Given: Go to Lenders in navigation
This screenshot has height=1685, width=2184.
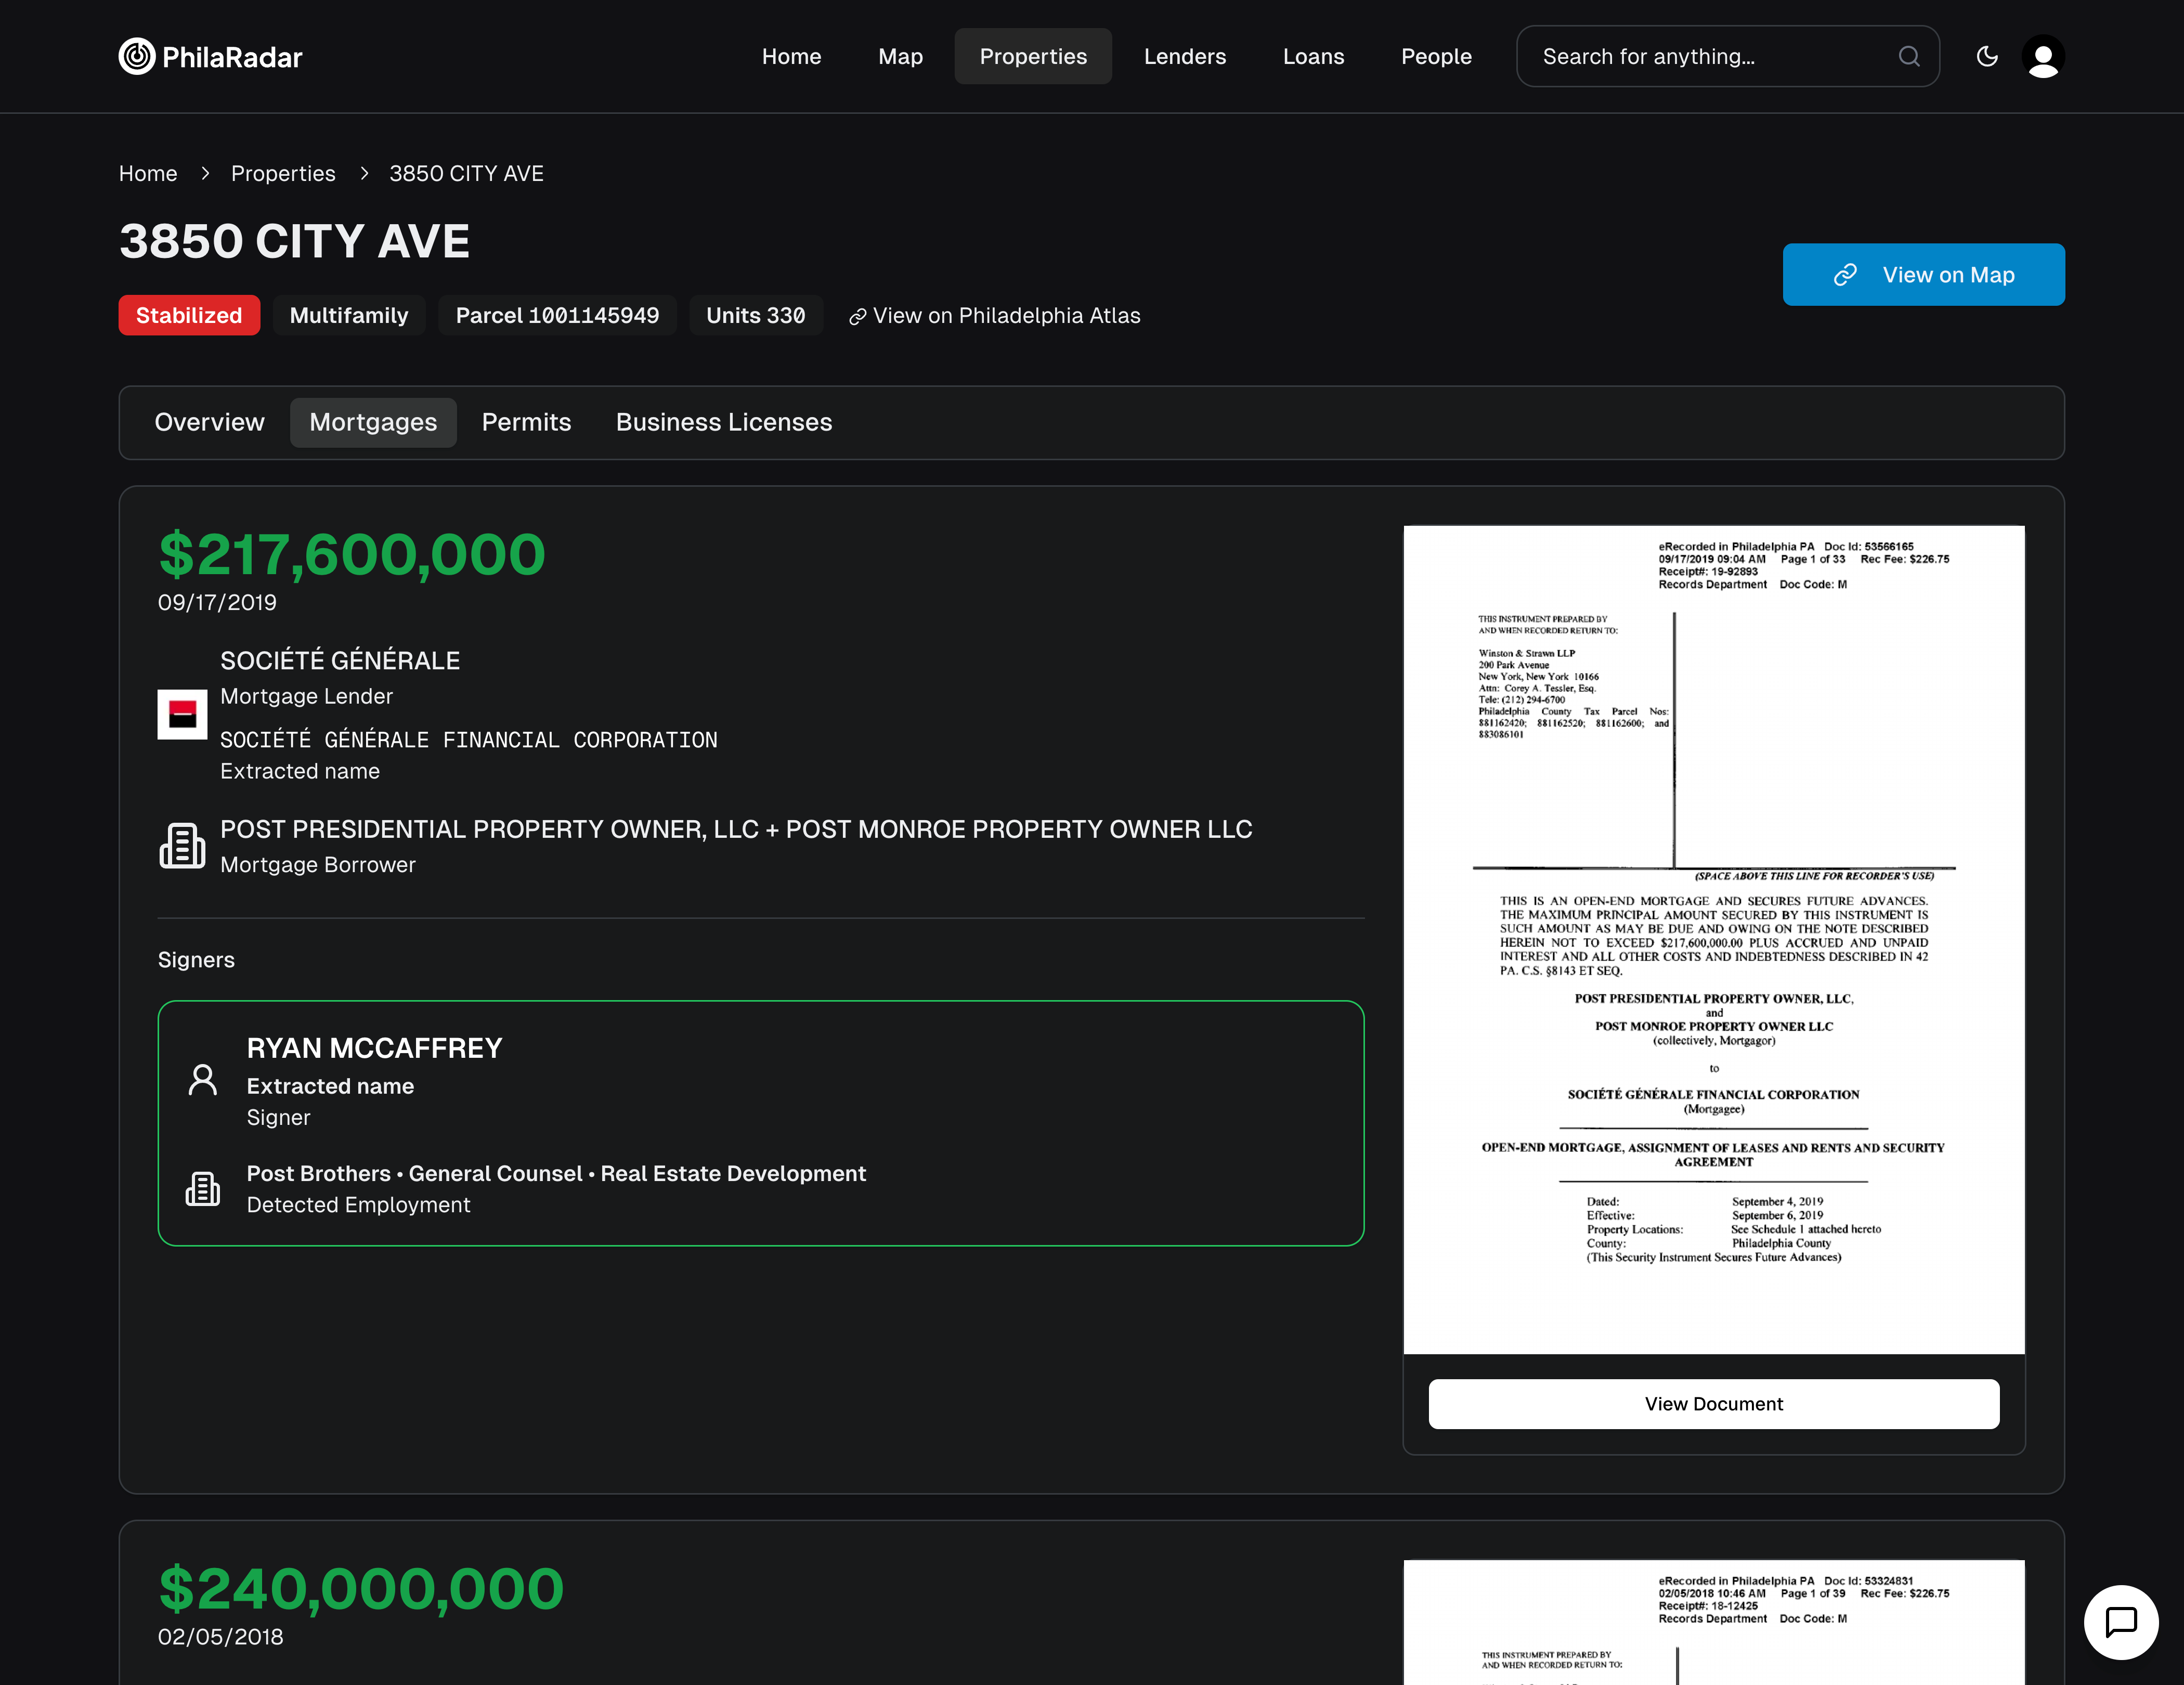Looking at the screenshot, I should coord(1184,56).
